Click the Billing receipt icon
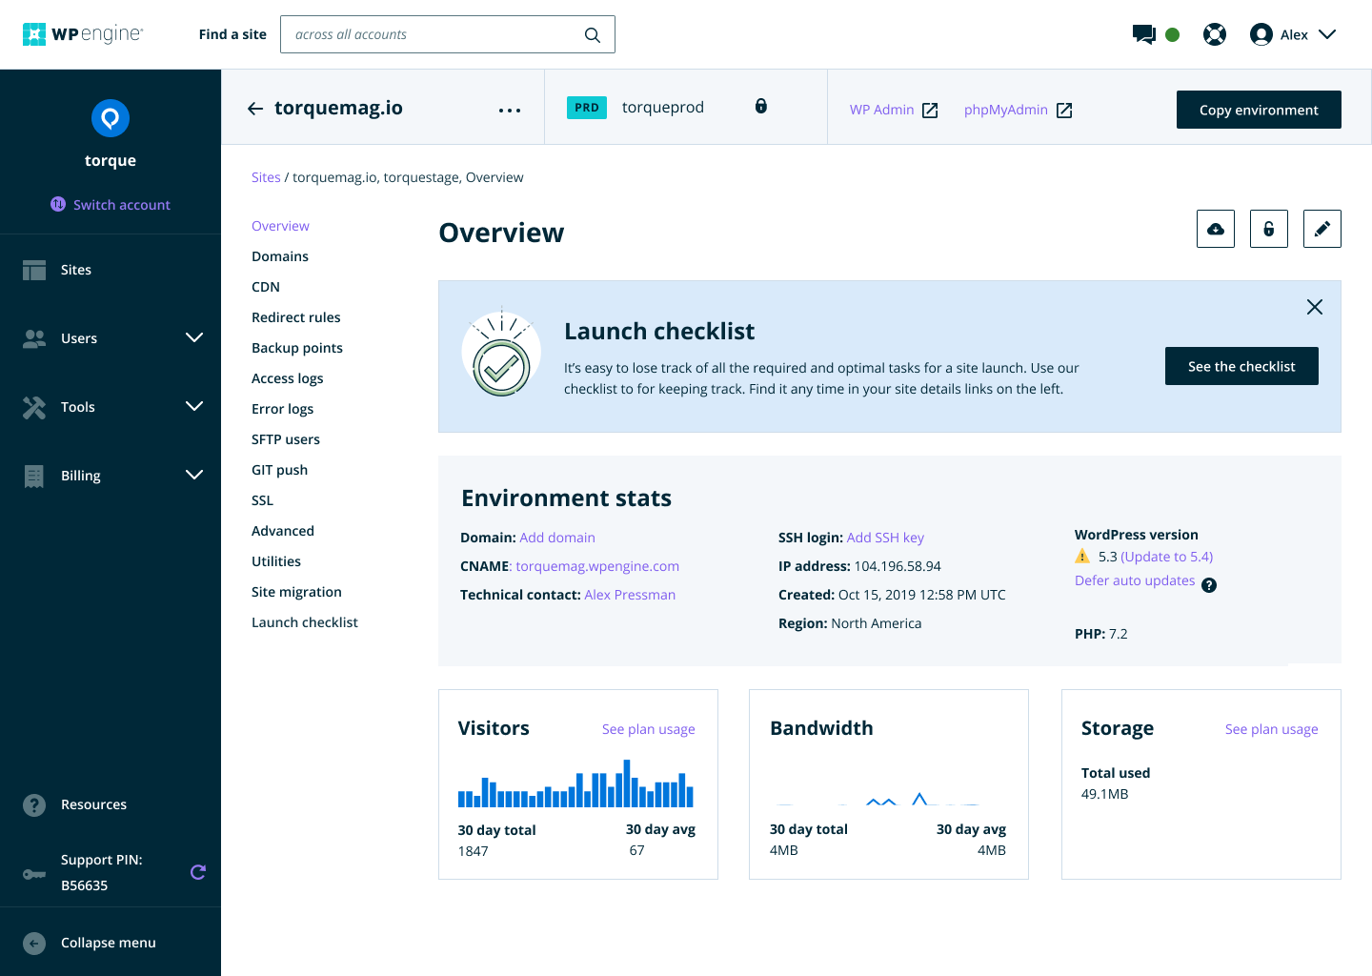 tap(34, 476)
